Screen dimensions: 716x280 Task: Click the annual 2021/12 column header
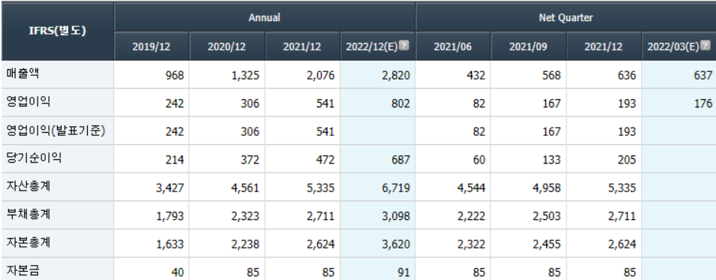302,47
